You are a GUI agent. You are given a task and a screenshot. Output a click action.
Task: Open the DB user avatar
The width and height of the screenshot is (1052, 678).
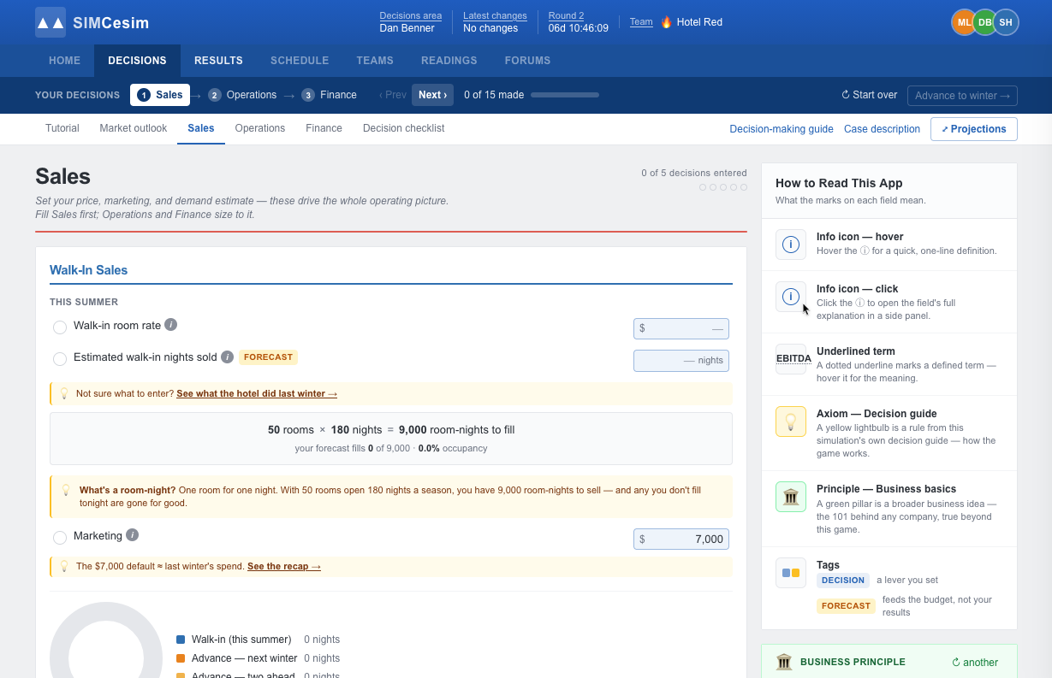984,22
